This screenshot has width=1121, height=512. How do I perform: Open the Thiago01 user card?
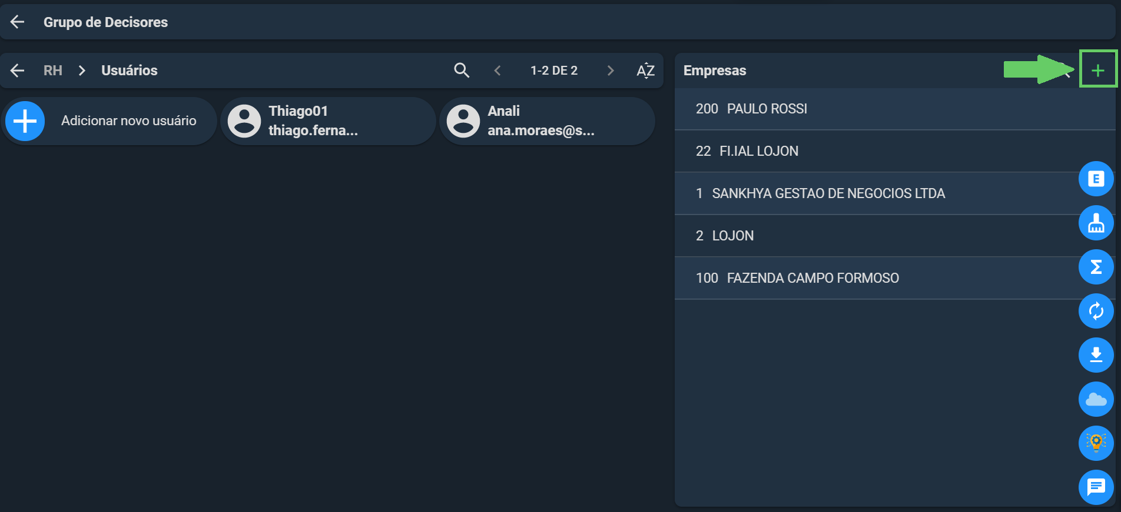point(329,121)
